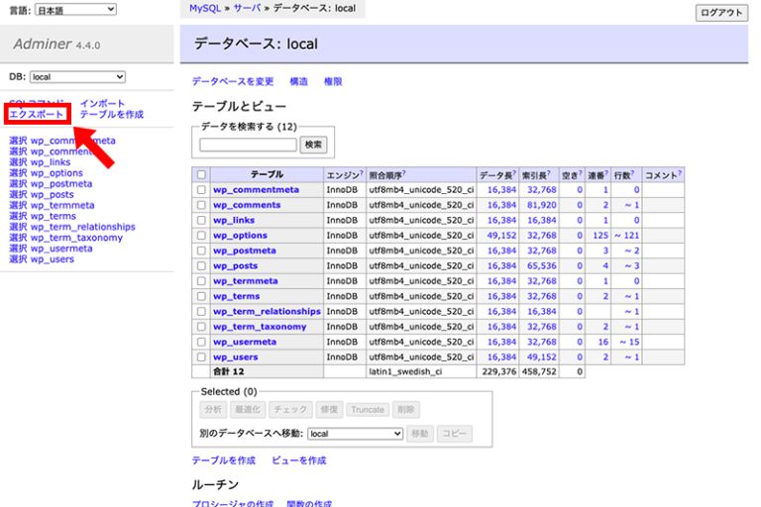Open the 言語 language dropdown
761x507 pixels.
click(x=75, y=10)
